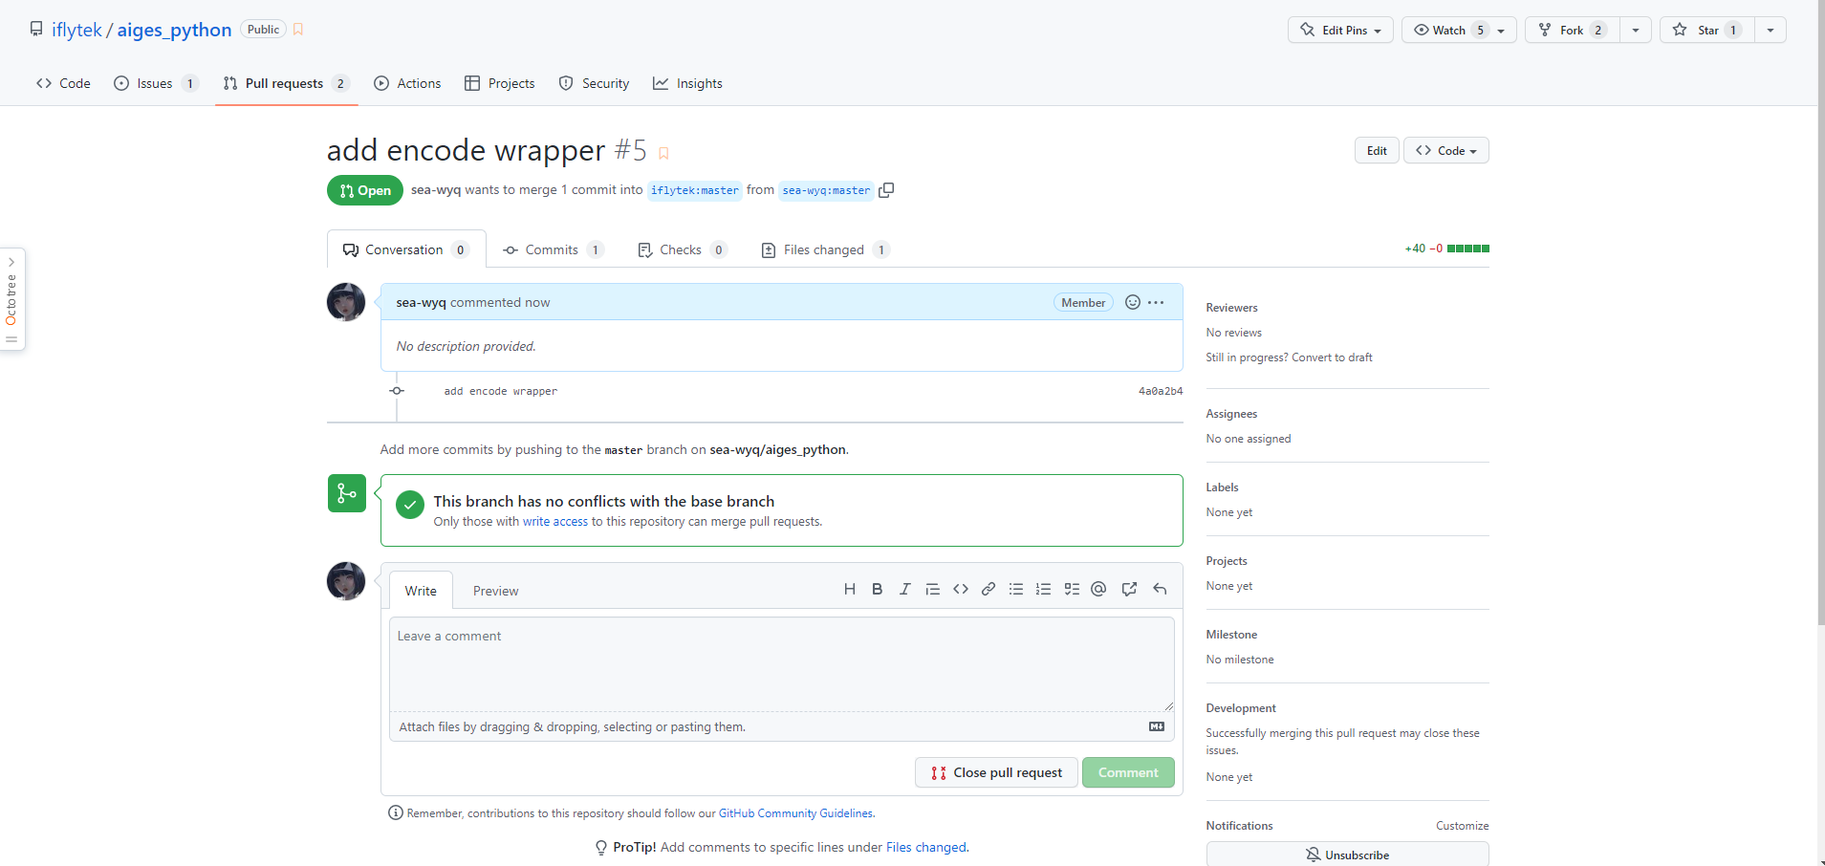1825x866 pixels.
Task: Copy the sea-wyq:master branch name
Action: point(886,190)
